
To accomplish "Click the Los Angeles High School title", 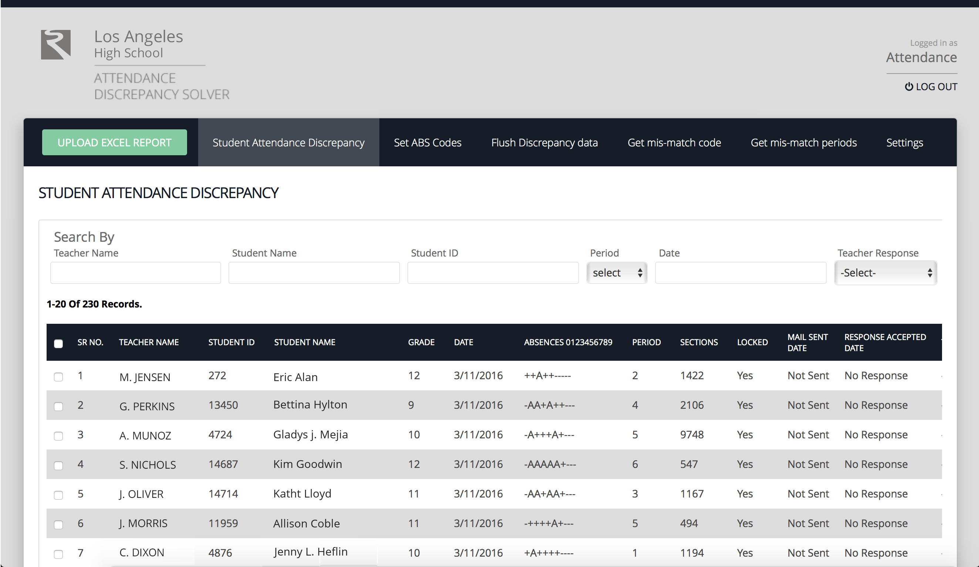I will pos(138,44).
